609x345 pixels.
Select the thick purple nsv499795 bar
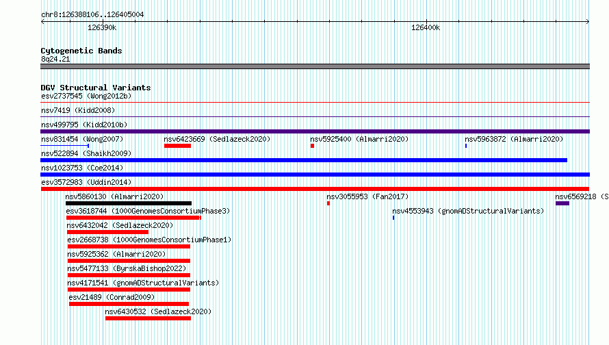315,131
